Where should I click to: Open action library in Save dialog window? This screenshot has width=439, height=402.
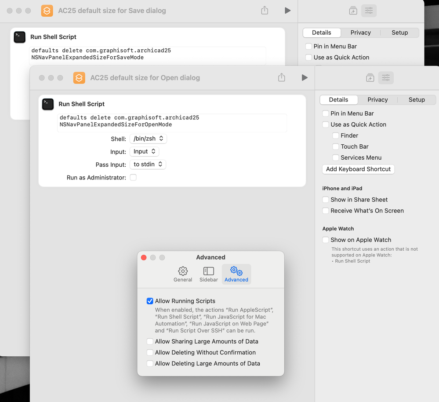[x=353, y=11]
